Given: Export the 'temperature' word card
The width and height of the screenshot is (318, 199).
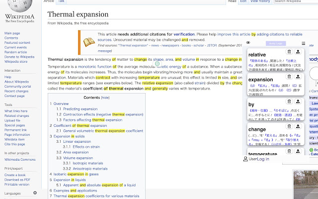Looking at the screenshot, I should (298, 151).
